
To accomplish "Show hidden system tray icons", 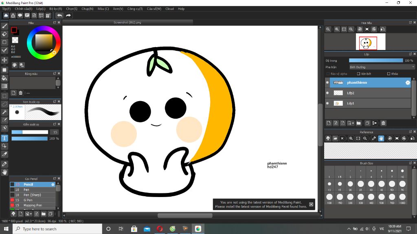I will 349,229.
